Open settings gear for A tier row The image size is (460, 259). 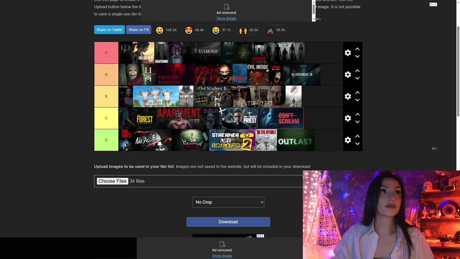(348, 74)
